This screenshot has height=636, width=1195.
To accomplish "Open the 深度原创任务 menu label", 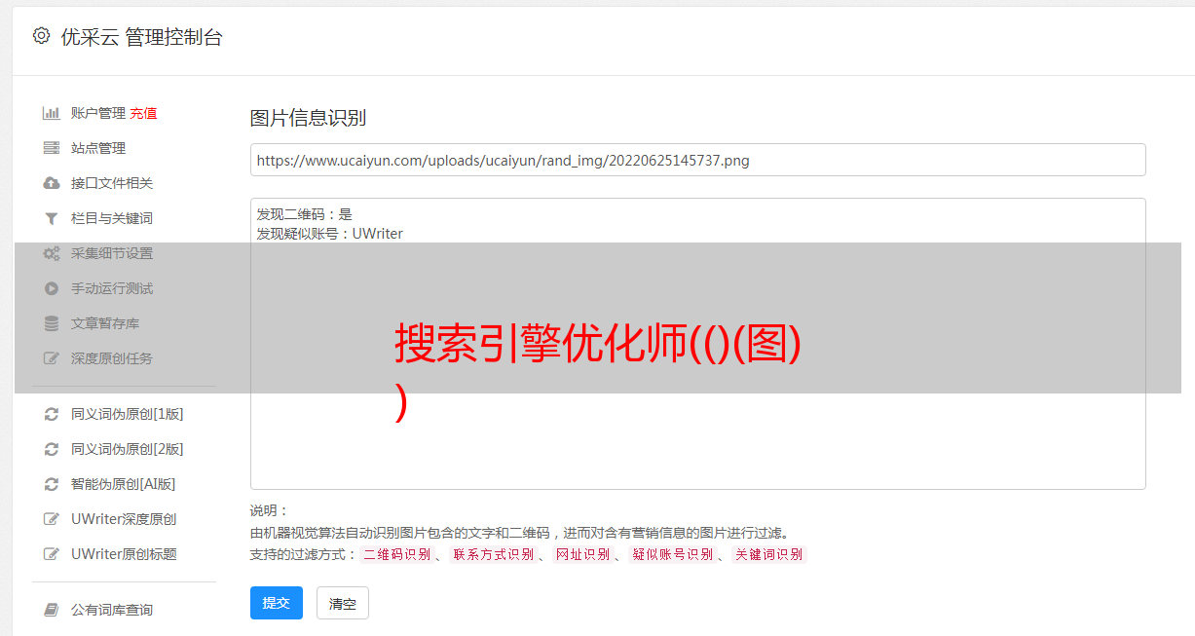I will [x=112, y=358].
